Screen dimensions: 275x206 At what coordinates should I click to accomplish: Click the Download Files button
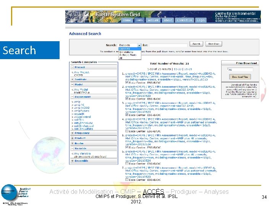click(240, 77)
